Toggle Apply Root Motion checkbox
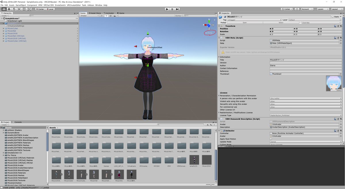Screen dimensions: 345x189 271,139
